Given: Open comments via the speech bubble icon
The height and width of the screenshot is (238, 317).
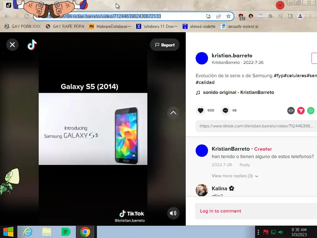Looking at the screenshot, I should (x=225, y=111).
